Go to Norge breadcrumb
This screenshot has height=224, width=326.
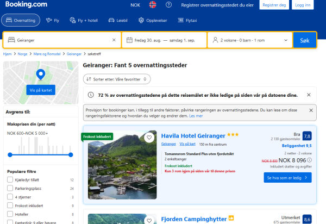coord(22,54)
